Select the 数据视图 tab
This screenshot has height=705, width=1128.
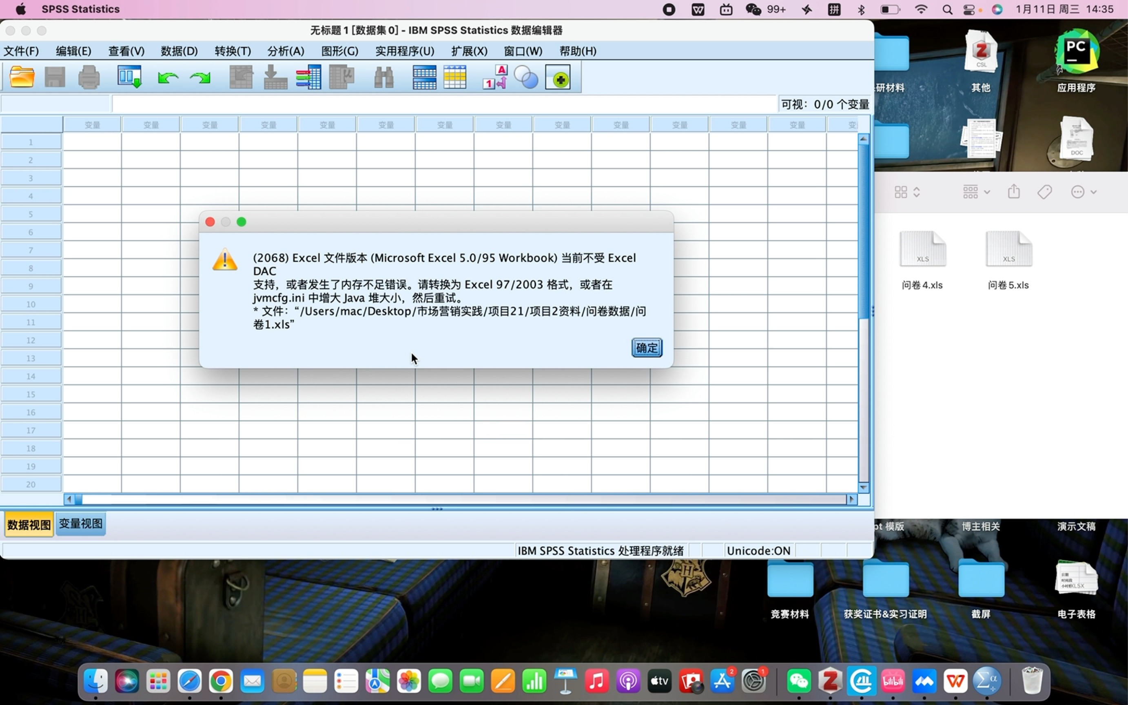click(x=29, y=525)
